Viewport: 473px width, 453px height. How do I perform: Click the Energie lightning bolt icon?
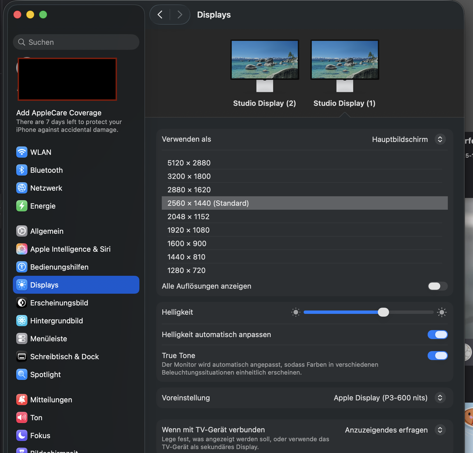(x=22, y=206)
